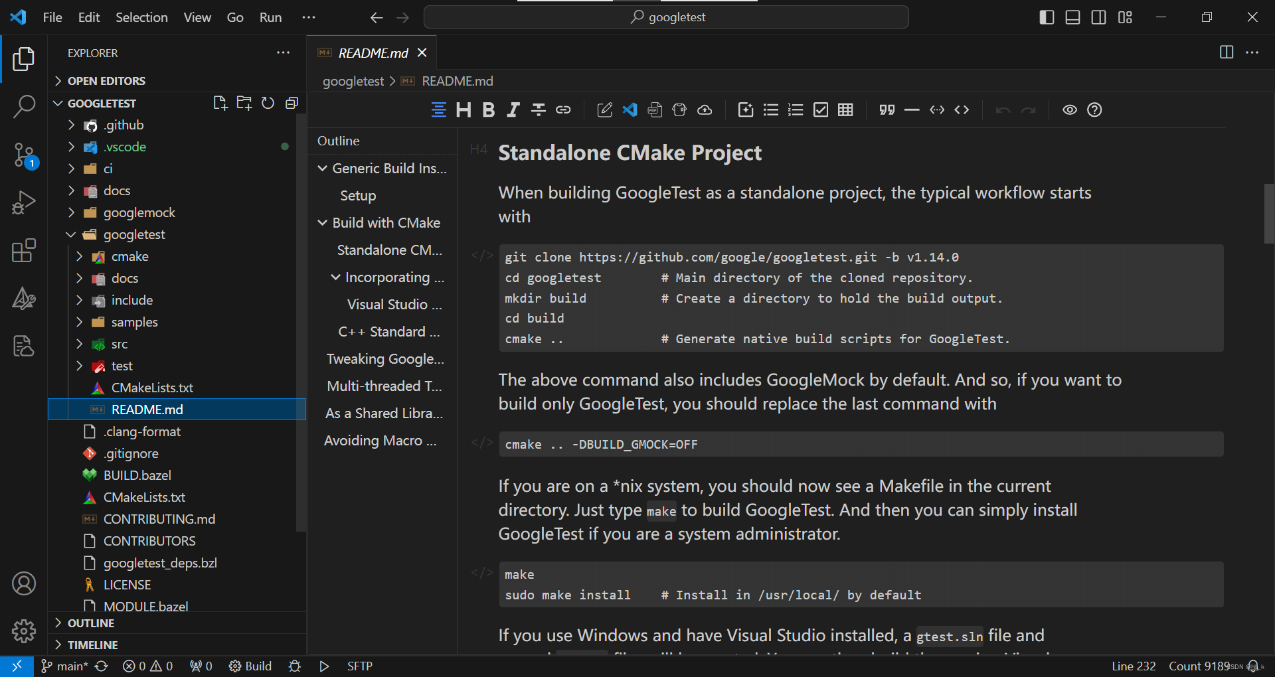Open file in VS Code text editor icon
Image resolution: width=1275 pixels, height=677 pixels.
click(630, 110)
